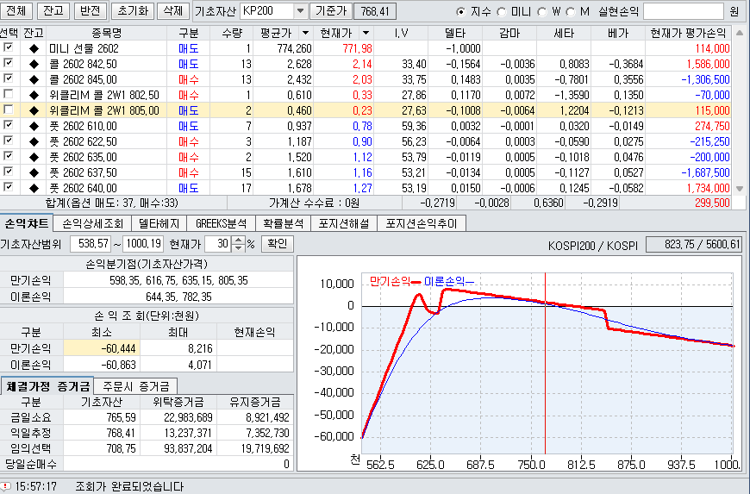Click the 반전 button
Screen dimensions: 750x494
90,10
